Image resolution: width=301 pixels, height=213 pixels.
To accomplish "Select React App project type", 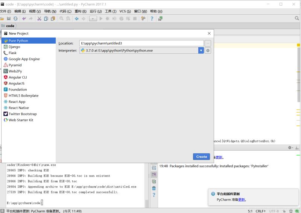I will coord(29,102).
